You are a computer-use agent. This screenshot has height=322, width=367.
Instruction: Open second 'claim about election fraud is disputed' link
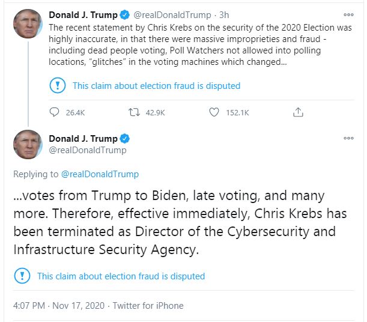click(x=121, y=276)
